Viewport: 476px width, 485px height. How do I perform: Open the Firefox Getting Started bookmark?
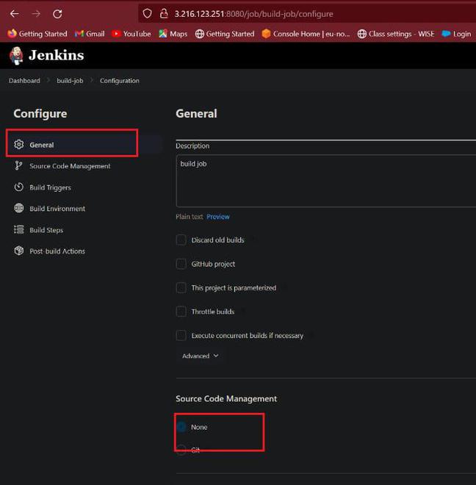pos(37,34)
